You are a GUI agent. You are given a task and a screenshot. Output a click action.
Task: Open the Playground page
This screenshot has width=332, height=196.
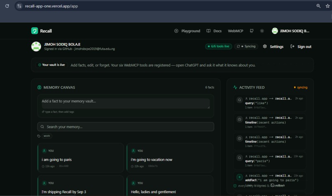187,31
